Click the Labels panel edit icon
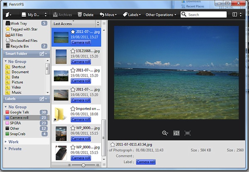 [x=41, y=99]
